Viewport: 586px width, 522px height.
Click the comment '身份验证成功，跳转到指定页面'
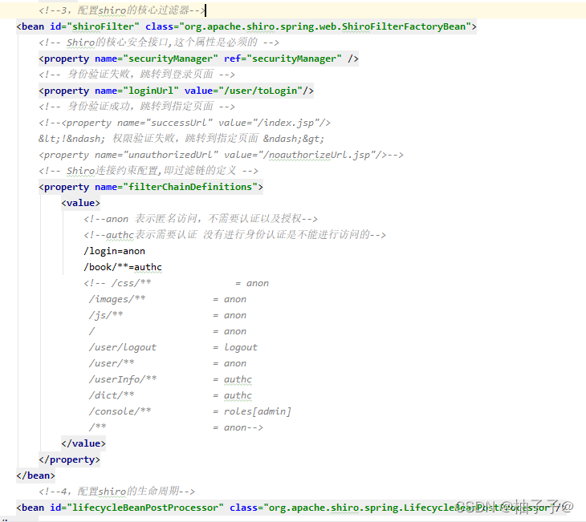click(136, 107)
